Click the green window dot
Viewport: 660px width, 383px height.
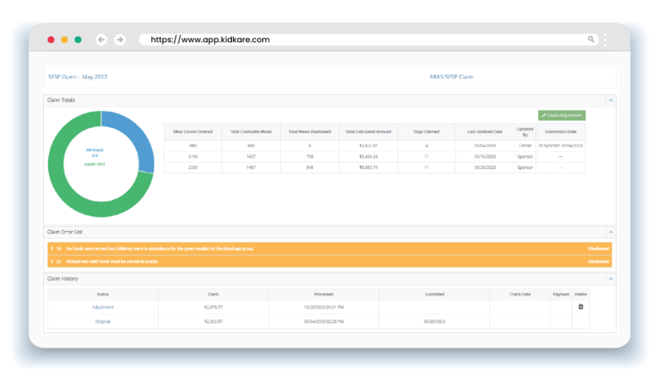tap(78, 40)
